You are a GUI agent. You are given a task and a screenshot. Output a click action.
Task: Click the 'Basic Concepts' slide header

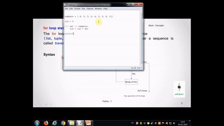pos(156,26)
